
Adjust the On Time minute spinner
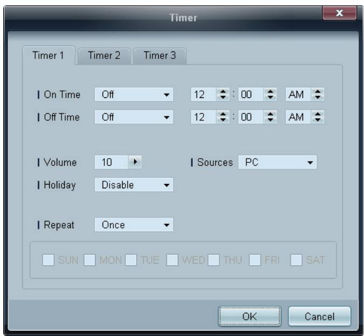pos(270,94)
